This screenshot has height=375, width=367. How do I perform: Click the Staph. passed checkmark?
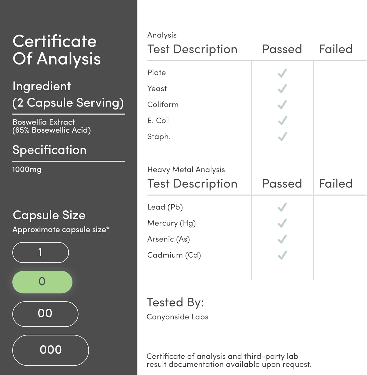tap(282, 137)
